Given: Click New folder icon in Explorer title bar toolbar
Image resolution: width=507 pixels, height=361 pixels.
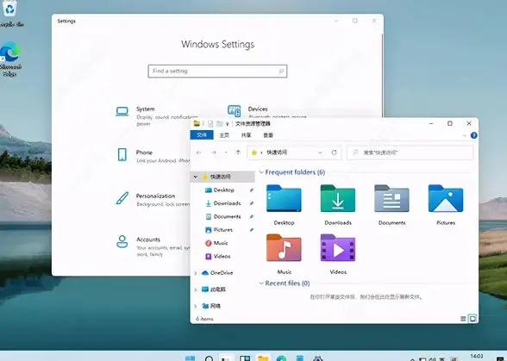Looking at the screenshot, I should (220, 124).
